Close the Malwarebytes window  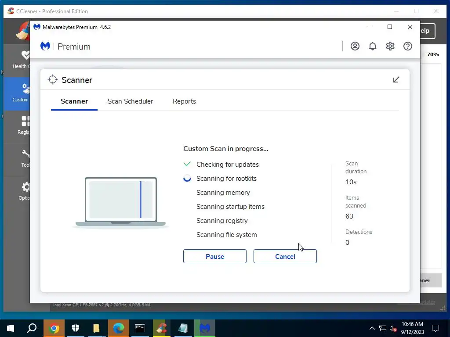pos(410,27)
